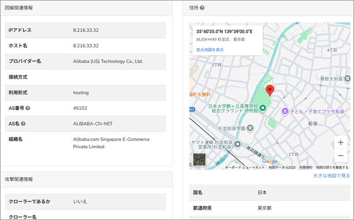Image resolution: width=354 pixels, height=220 pixels.
Task: Switch to satellite view thumbnail
Action: pyautogui.click(x=200, y=159)
